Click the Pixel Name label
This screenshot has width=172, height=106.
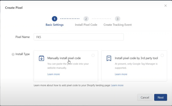[22, 37]
